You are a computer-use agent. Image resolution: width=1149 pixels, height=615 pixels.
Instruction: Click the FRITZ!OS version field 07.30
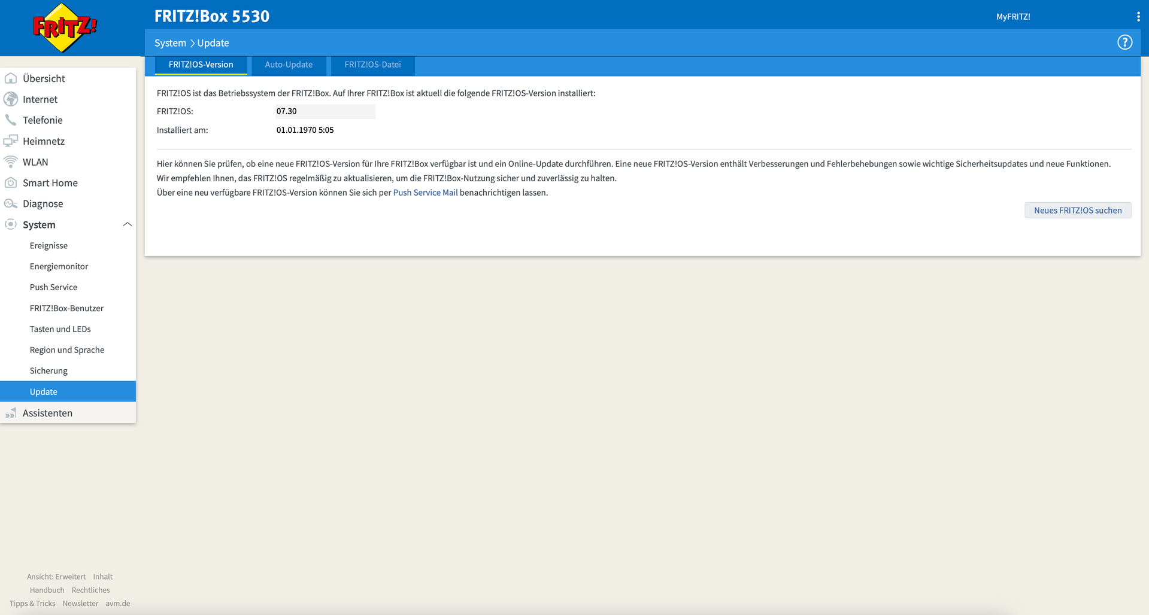325,111
